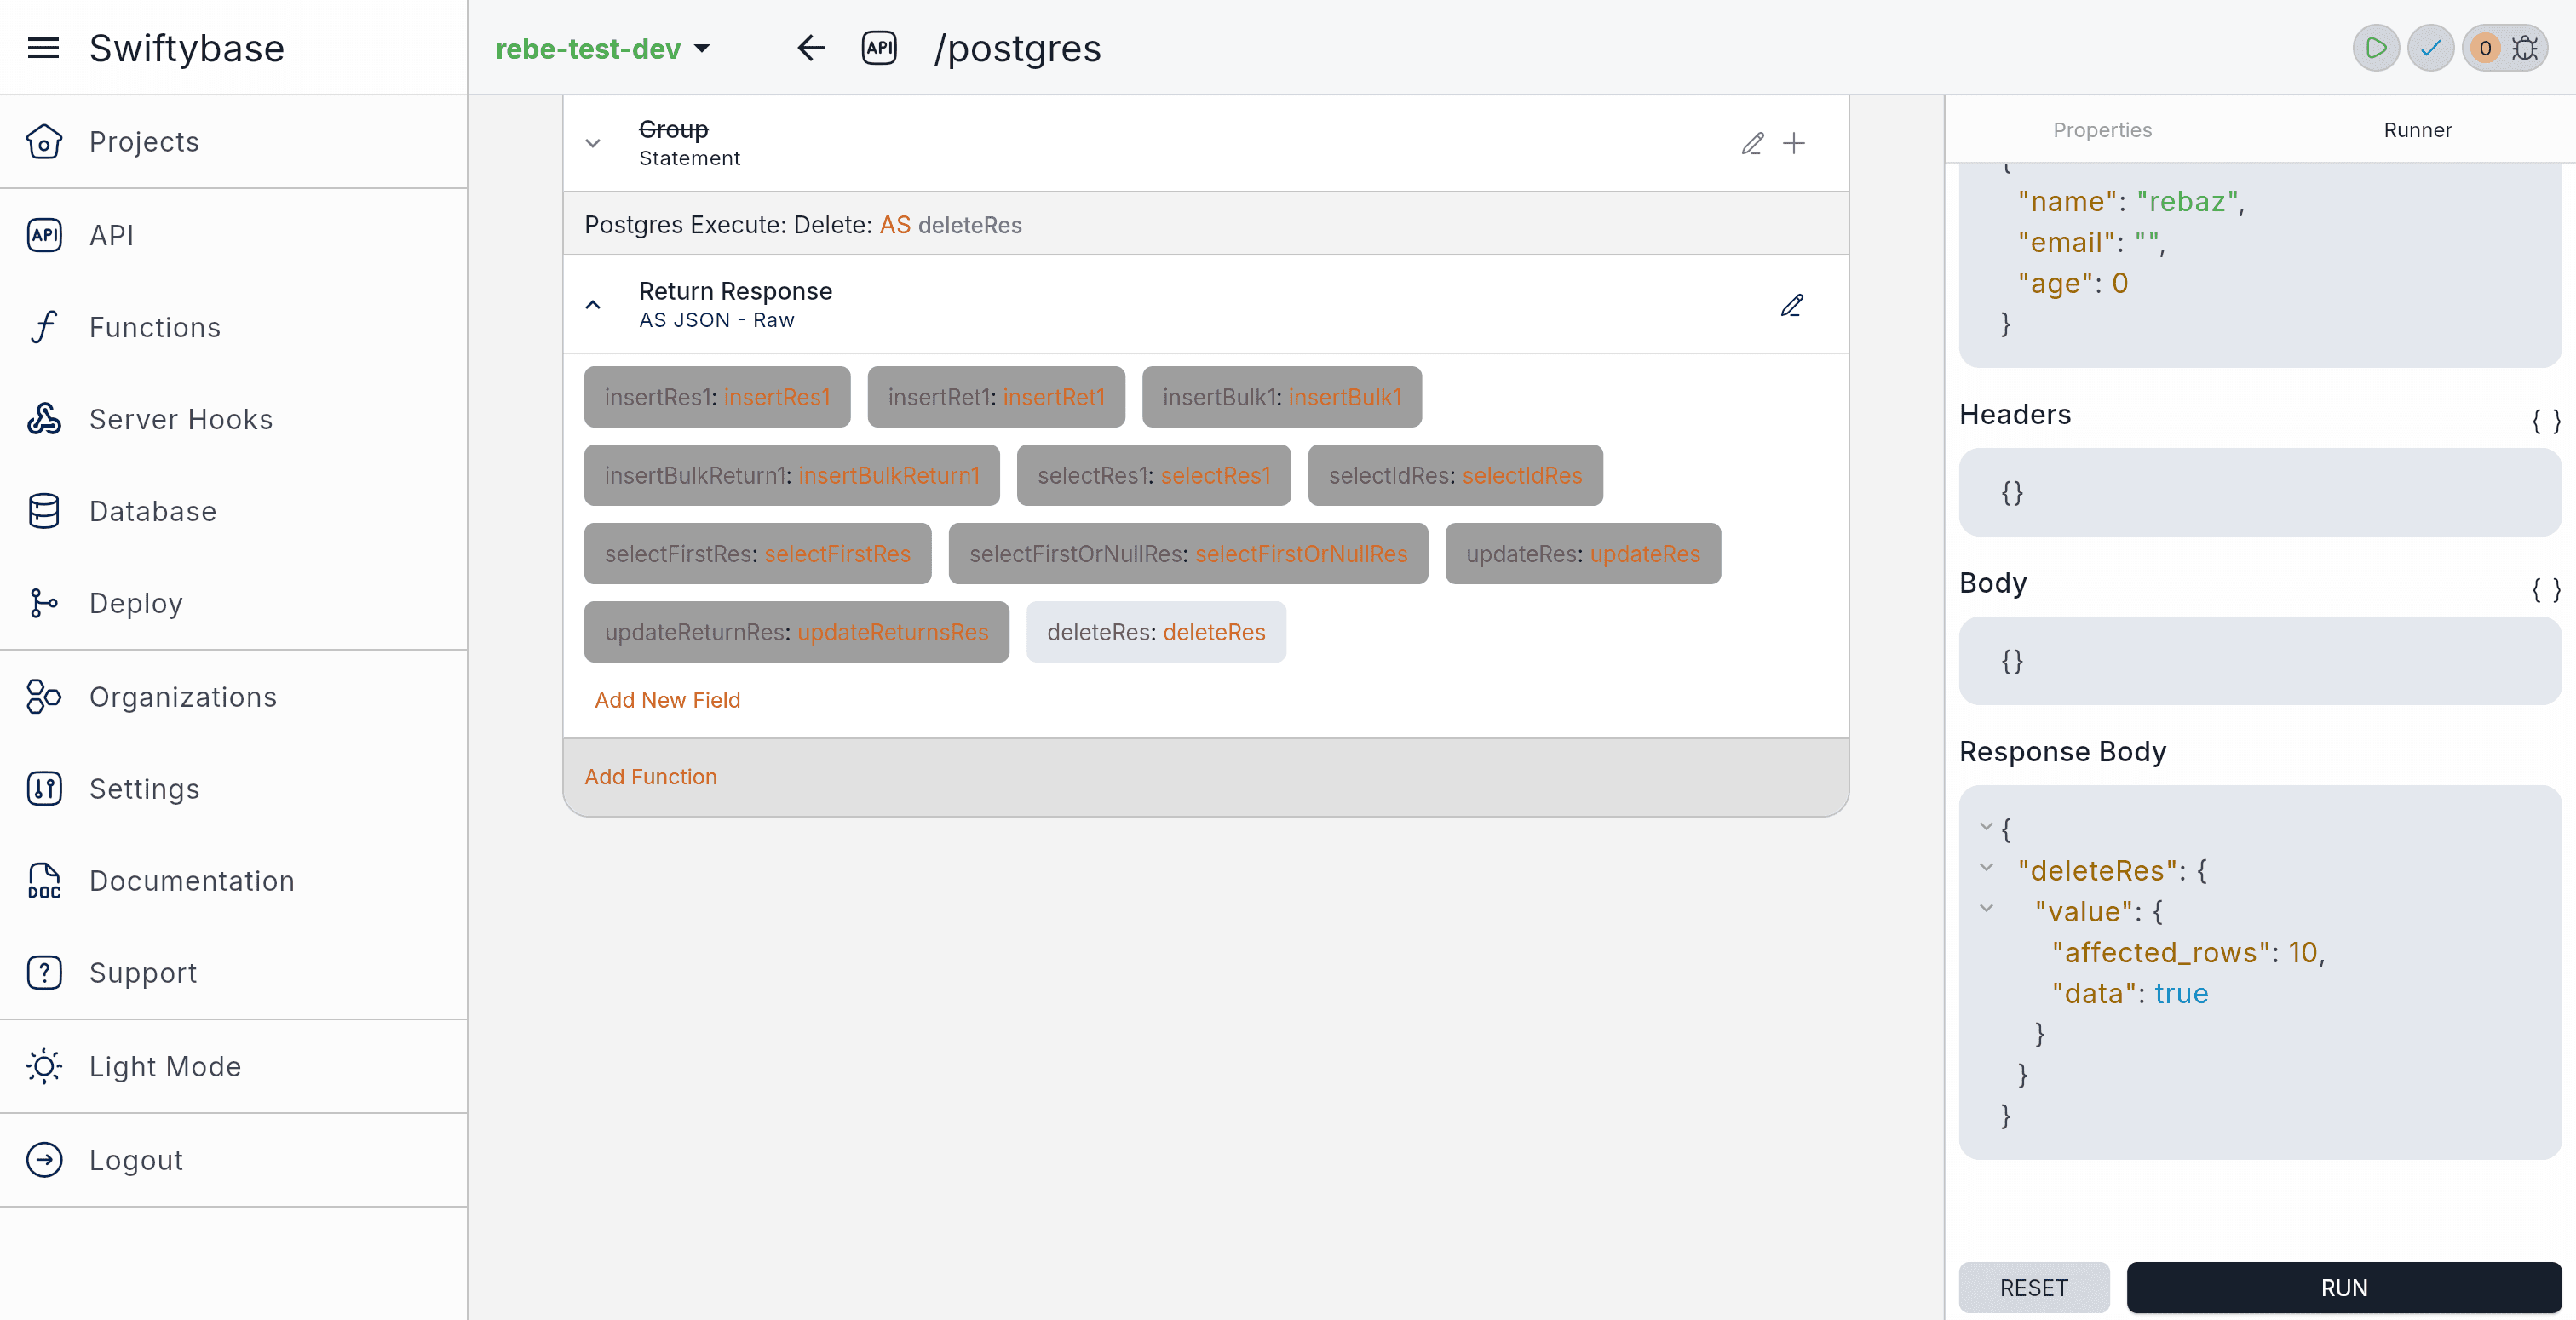Click the Deploy branch icon
This screenshot has height=1320, width=2576.
click(x=44, y=603)
